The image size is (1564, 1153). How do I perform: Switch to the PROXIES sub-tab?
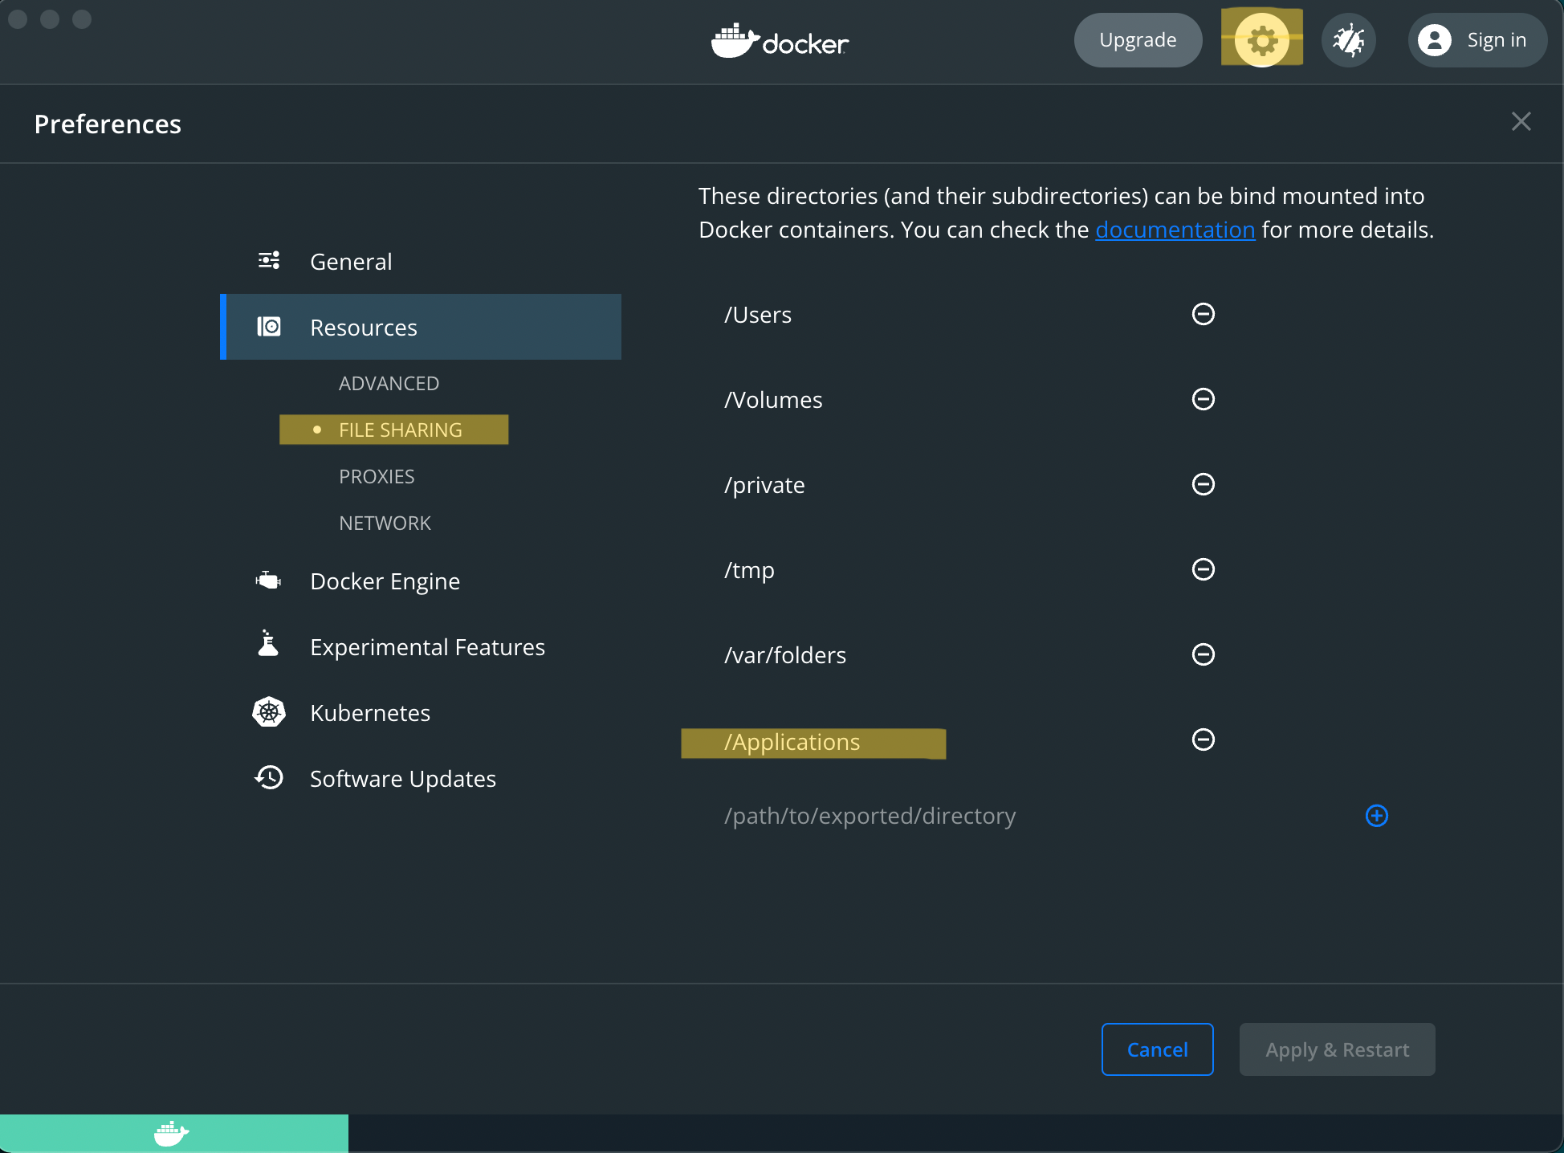point(377,477)
